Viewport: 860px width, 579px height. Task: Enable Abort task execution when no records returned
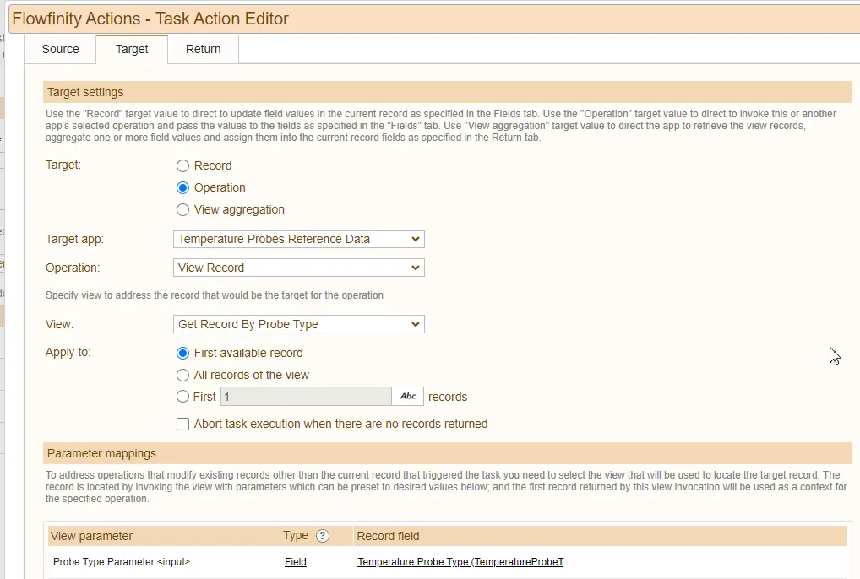(182, 424)
